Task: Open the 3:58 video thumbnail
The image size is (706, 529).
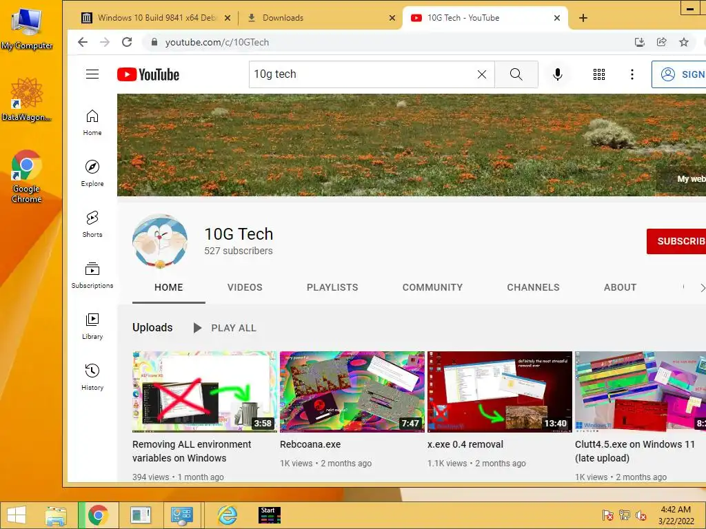Action: [x=204, y=392]
